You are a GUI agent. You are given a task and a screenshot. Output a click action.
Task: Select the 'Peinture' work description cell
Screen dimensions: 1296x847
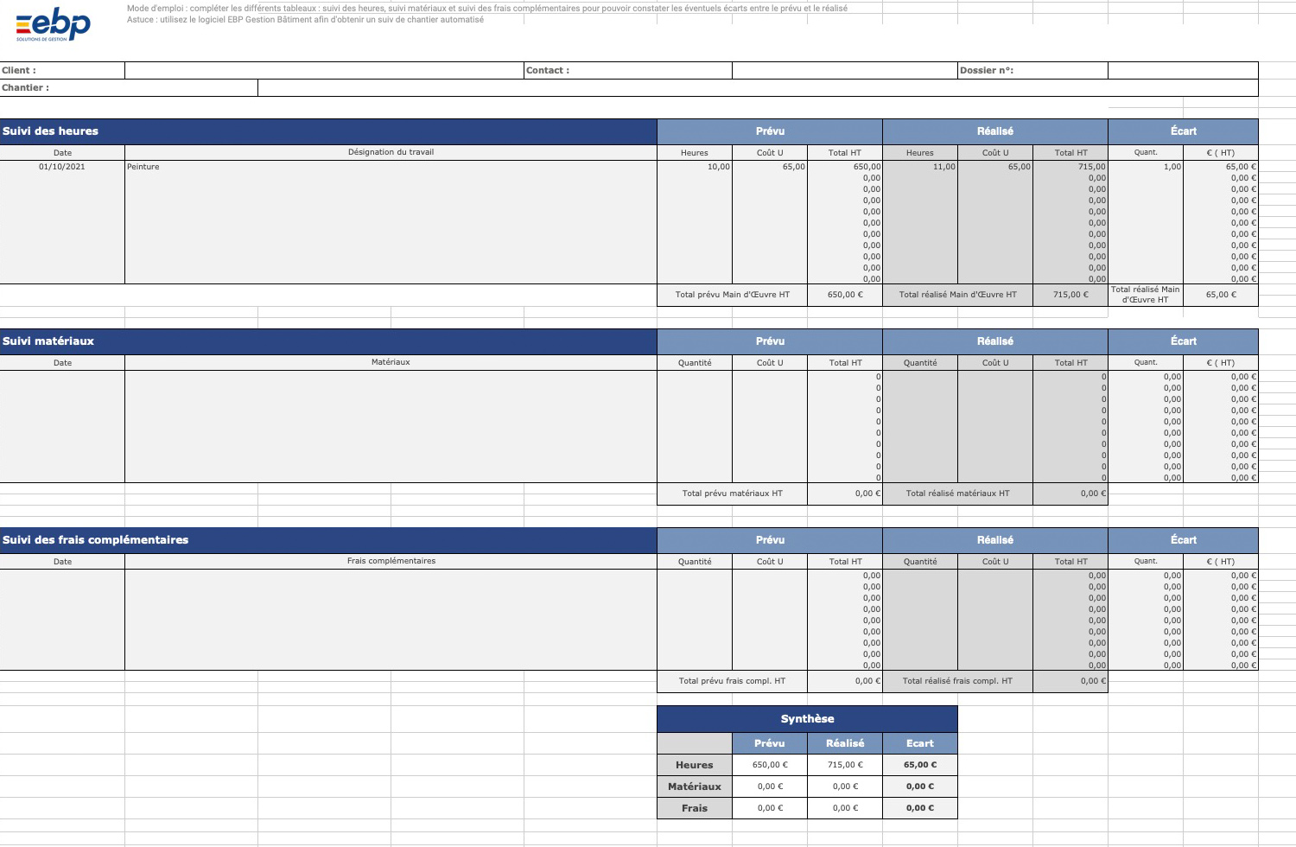pos(391,167)
